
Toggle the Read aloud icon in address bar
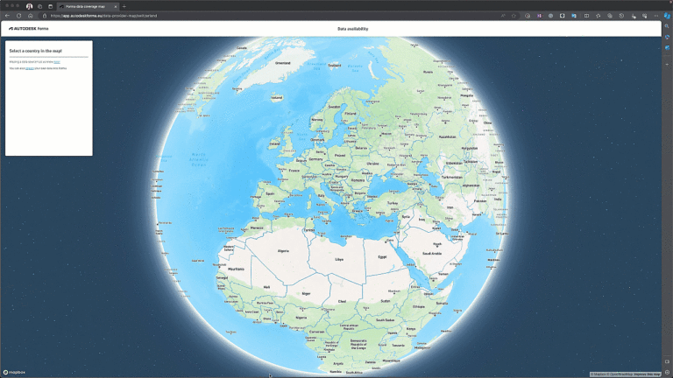pos(503,16)
